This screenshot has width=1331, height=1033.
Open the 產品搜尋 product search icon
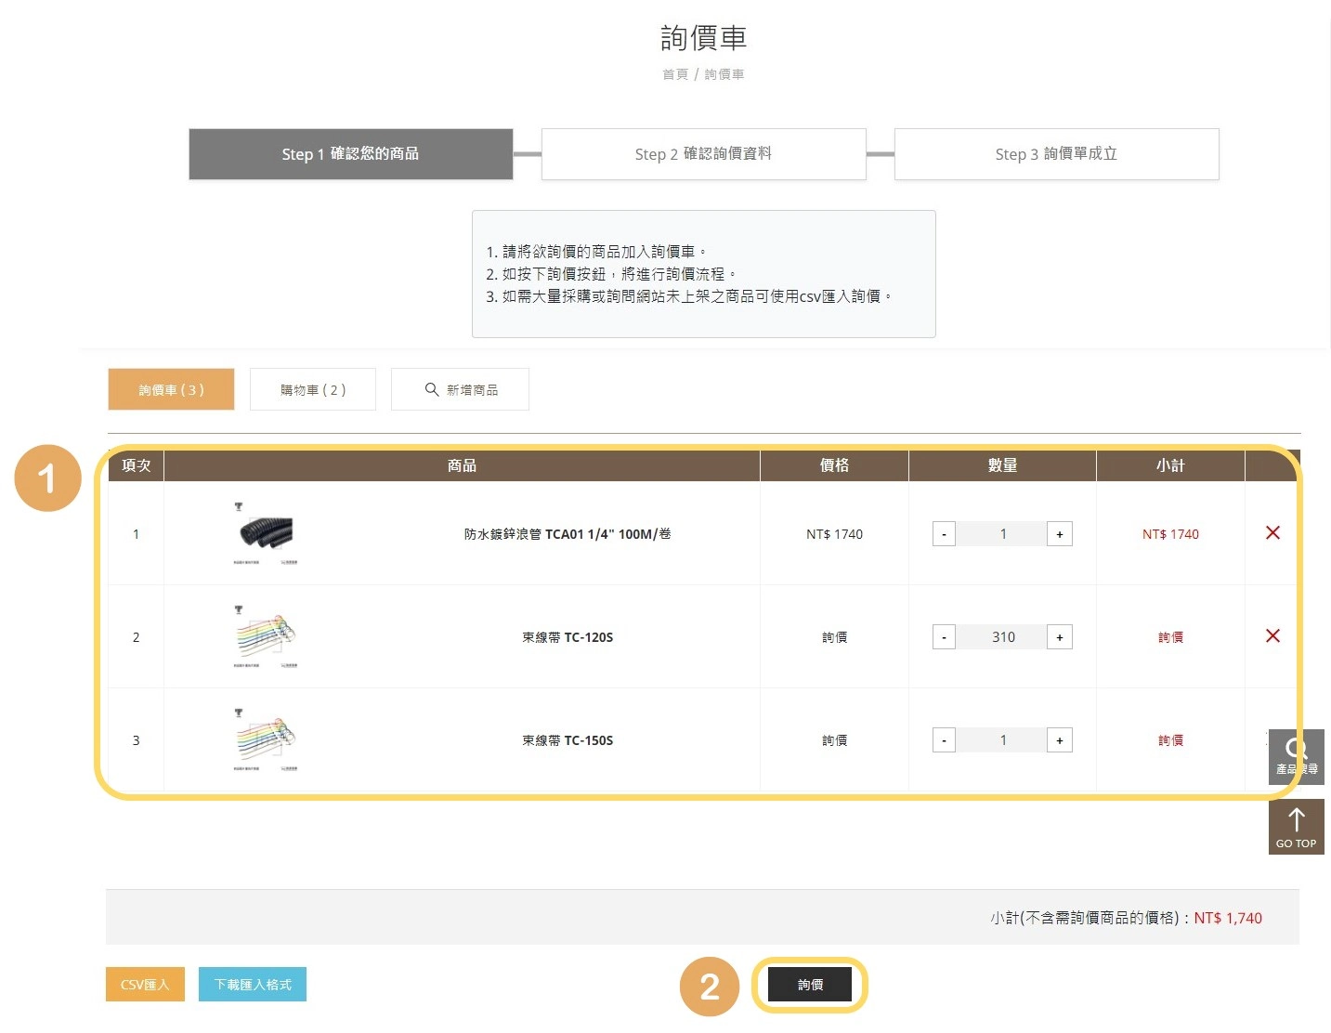click(x=1297, y=756)
